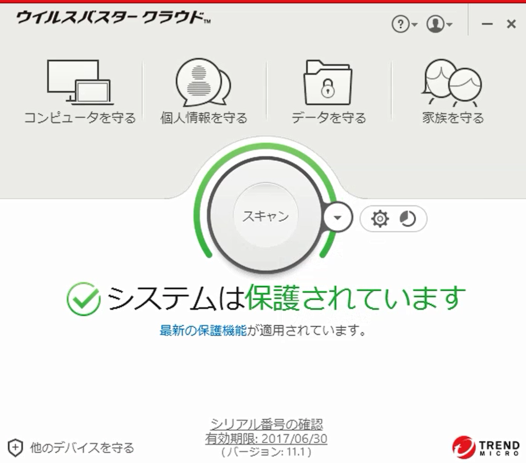The height and width of the screenshot is (463, 526).
Task: Click ウイルスバスター クラウド title logo
Action: [x=114, y=18]
